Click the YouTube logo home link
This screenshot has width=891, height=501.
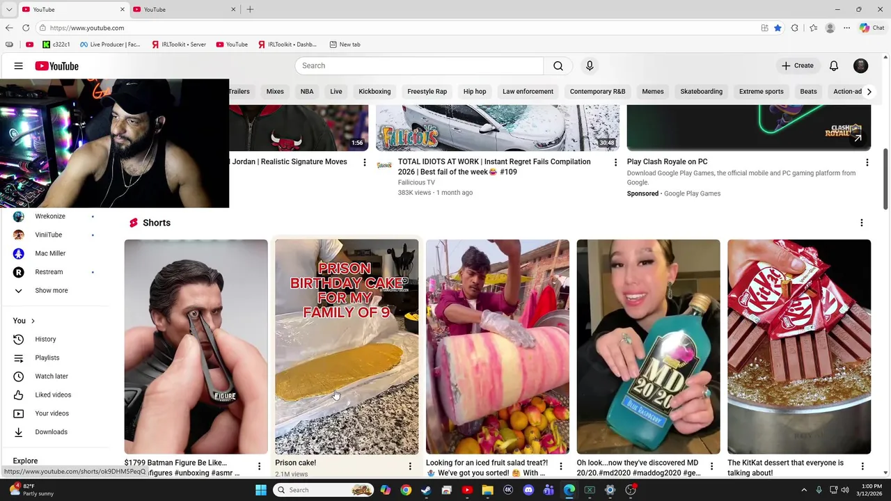(57, 66)
